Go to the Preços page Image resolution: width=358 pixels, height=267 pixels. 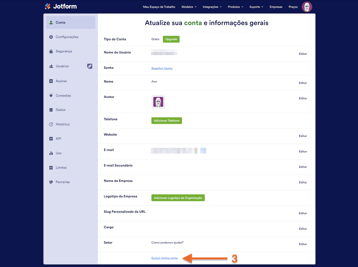[x=293, y=7]
